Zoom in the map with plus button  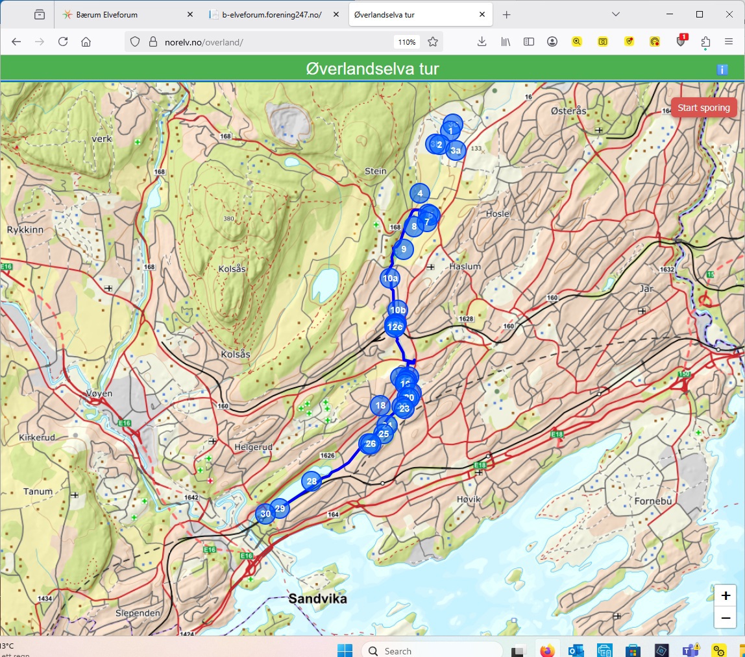click(x=725, y=596)
